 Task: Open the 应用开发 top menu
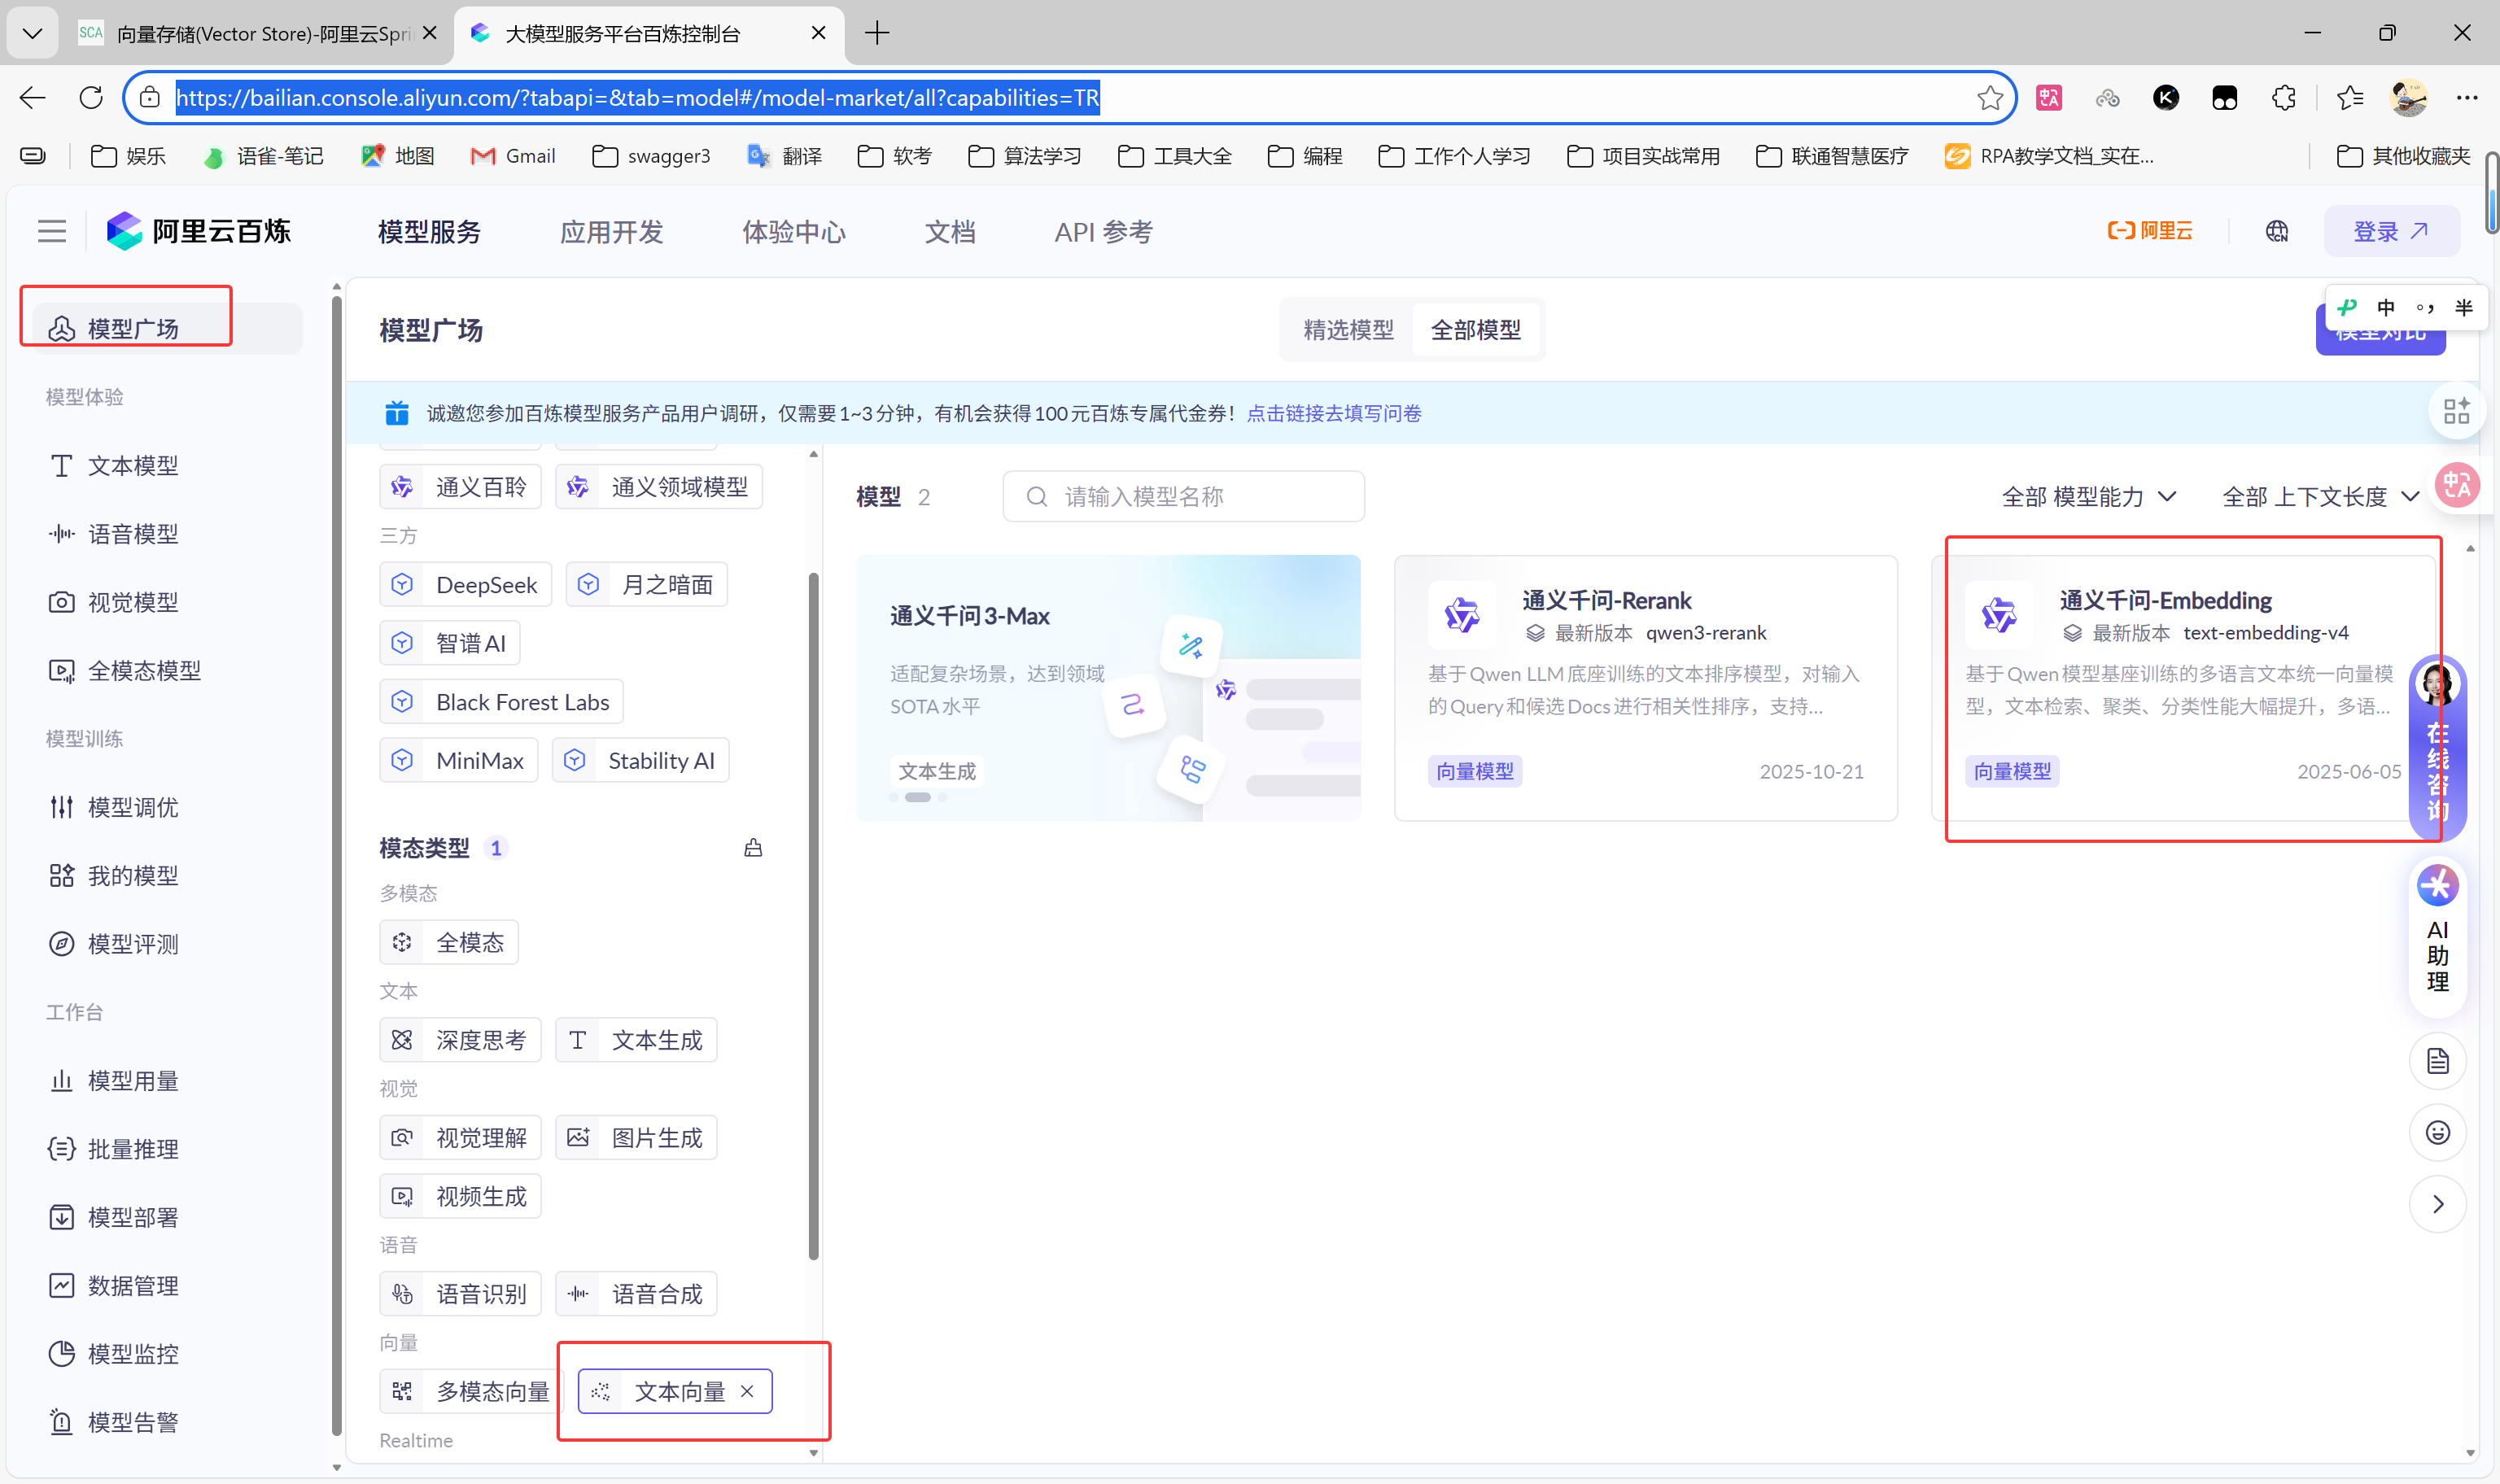(611, 232)
